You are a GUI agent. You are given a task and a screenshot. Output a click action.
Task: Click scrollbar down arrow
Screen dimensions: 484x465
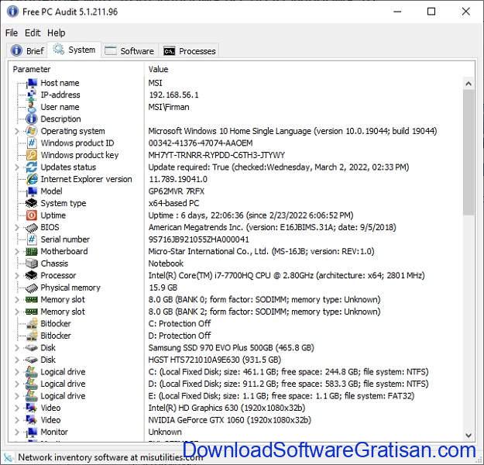[x=469, y=436]
